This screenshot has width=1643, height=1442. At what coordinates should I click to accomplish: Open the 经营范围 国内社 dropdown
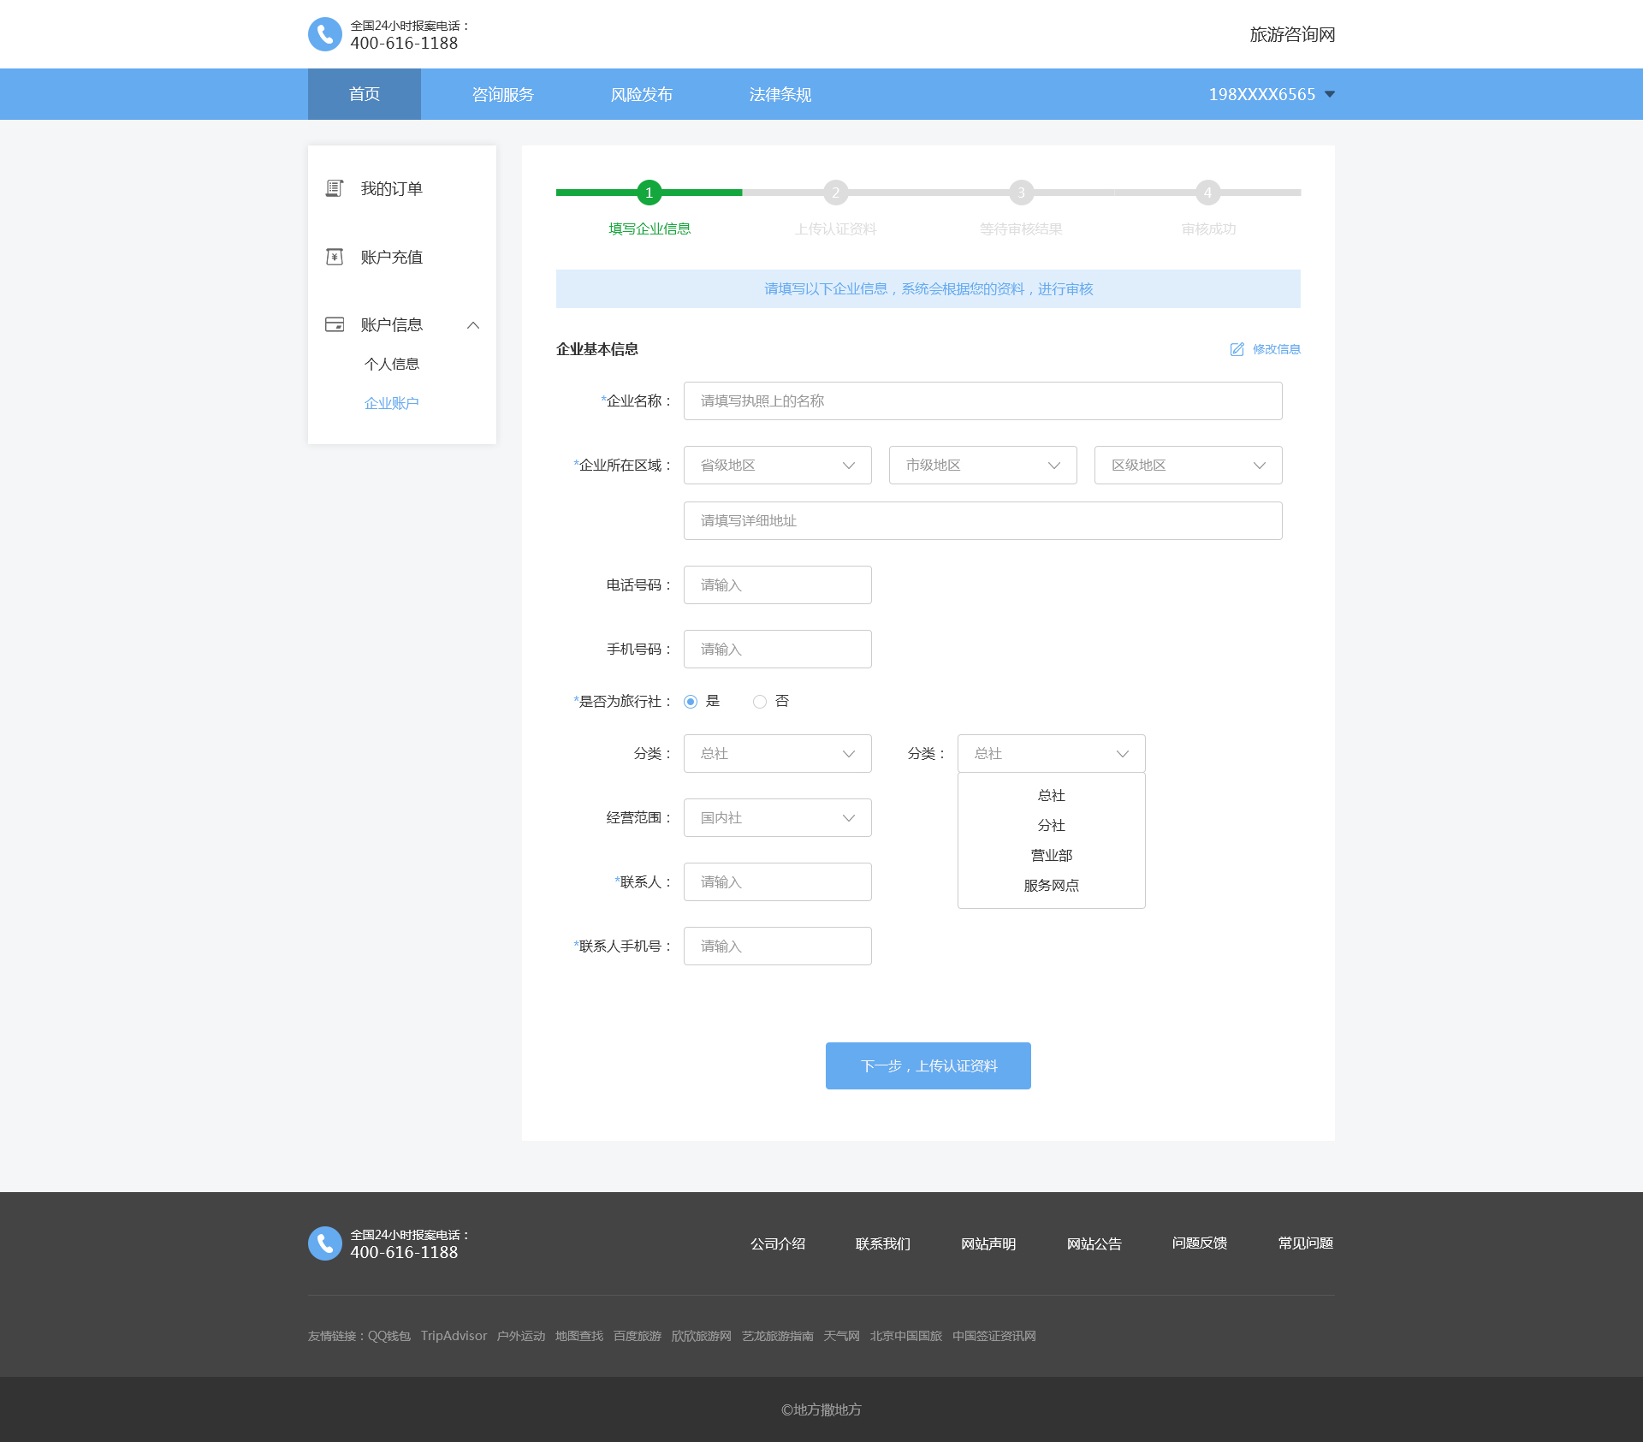pos(777,817)
